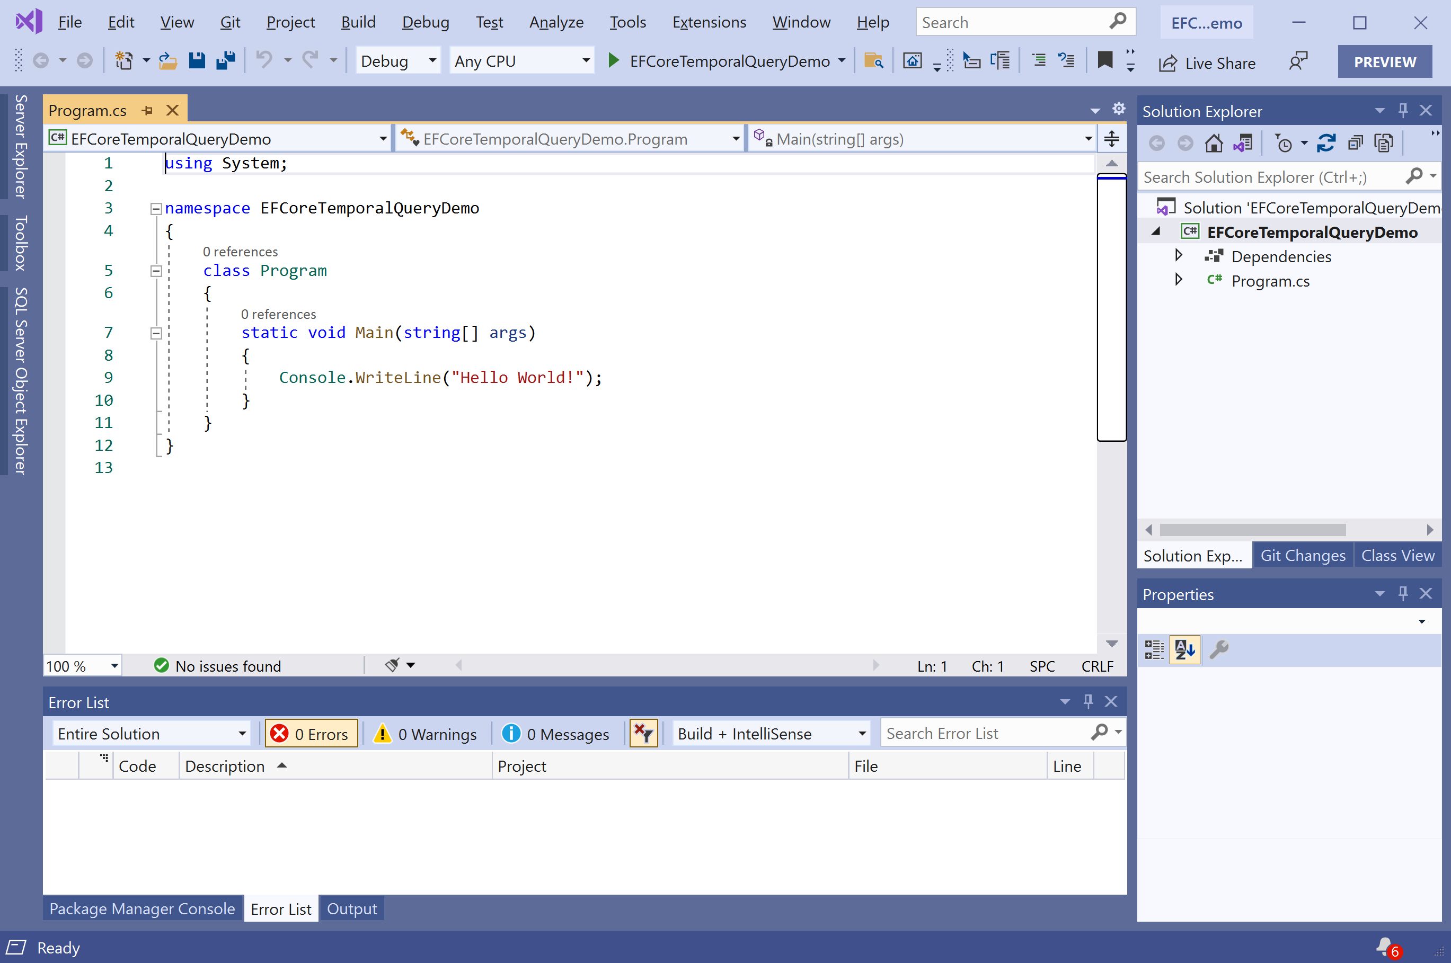Open the Entire Solution scope dropdown
The width and height of the screenshot is (1451, 963).
tap(151, 733)
